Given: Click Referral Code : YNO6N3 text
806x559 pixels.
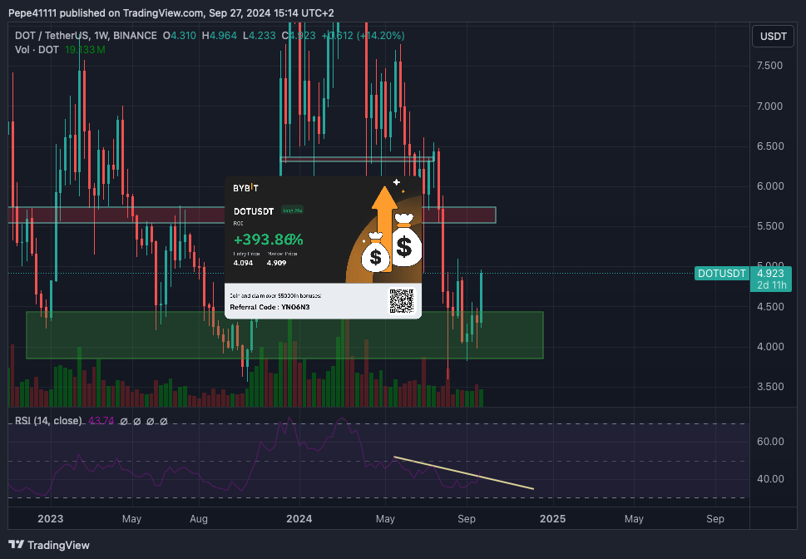Looking at the screenshot, I should pos(269,307).
